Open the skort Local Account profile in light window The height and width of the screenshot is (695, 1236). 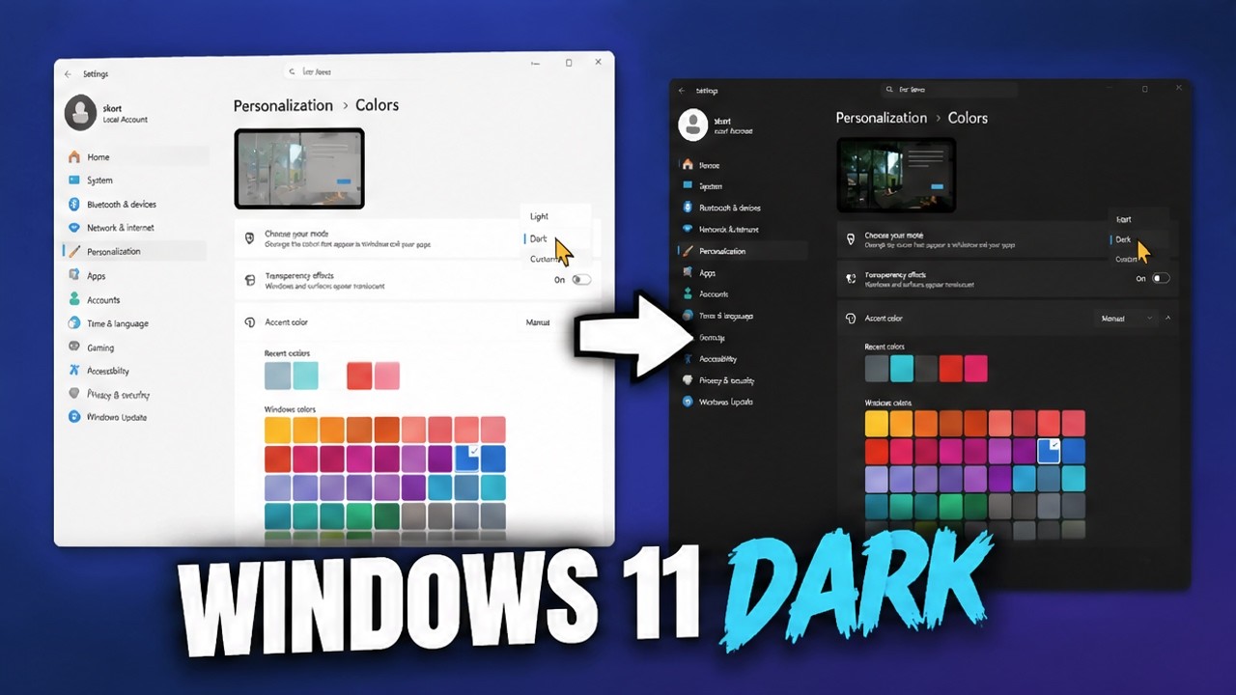point(108,113)
